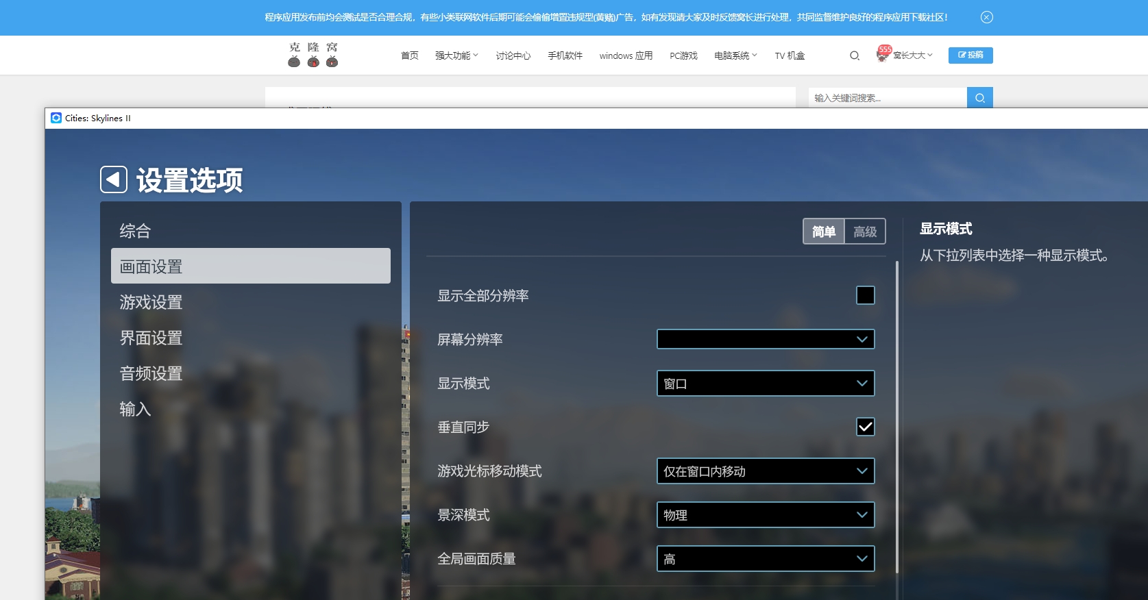The image size is (1148, 600).
Task: Open the 景深模式 dropdown showing 物理
Action: point(766,514)
